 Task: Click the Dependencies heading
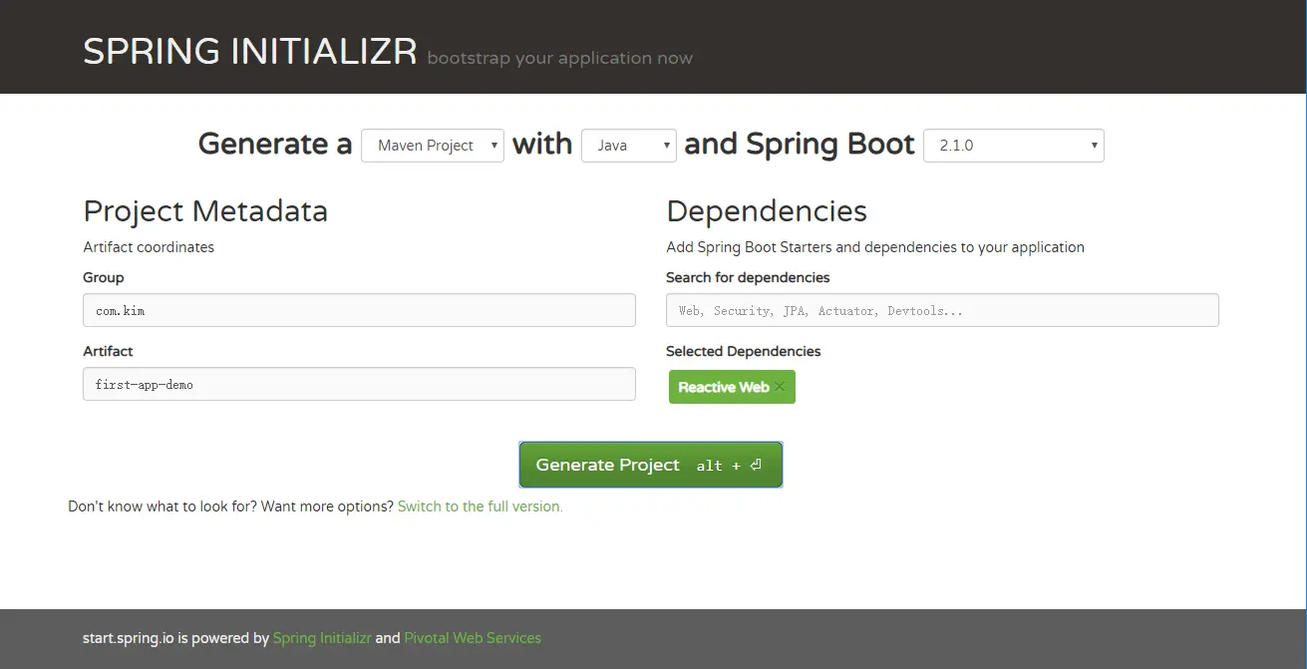tap(767, 211)
